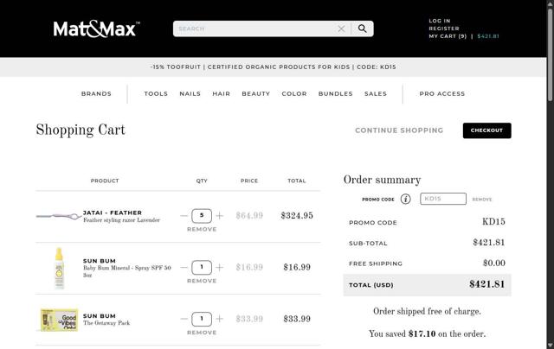
Task: Open the Tools menu
Action: [x=156, y=94]
